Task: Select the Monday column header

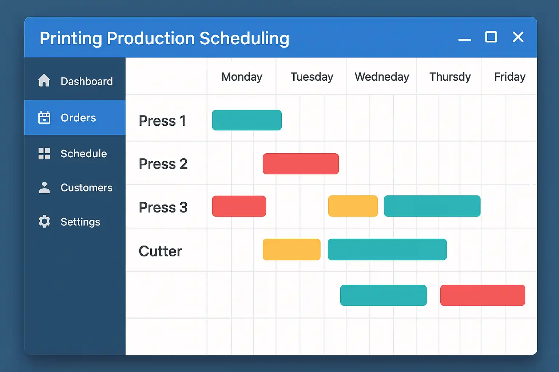Action: pyautogui.click(x=242, y=77)
